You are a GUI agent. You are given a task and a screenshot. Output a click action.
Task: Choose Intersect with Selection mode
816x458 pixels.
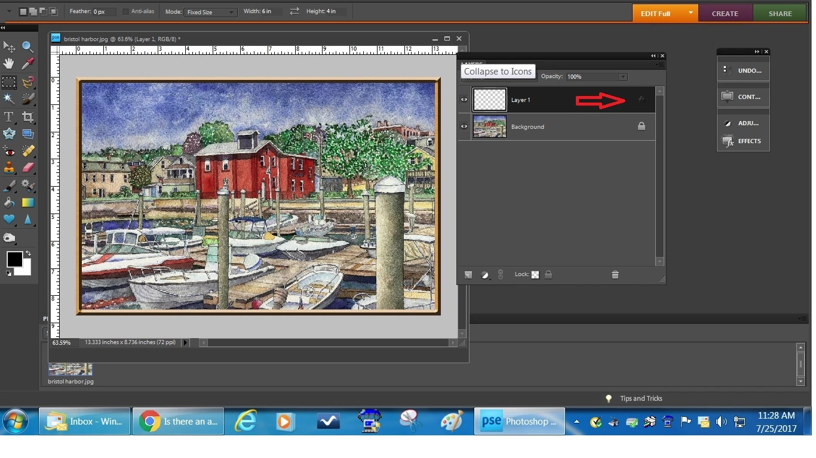click(x=53, y=11)
